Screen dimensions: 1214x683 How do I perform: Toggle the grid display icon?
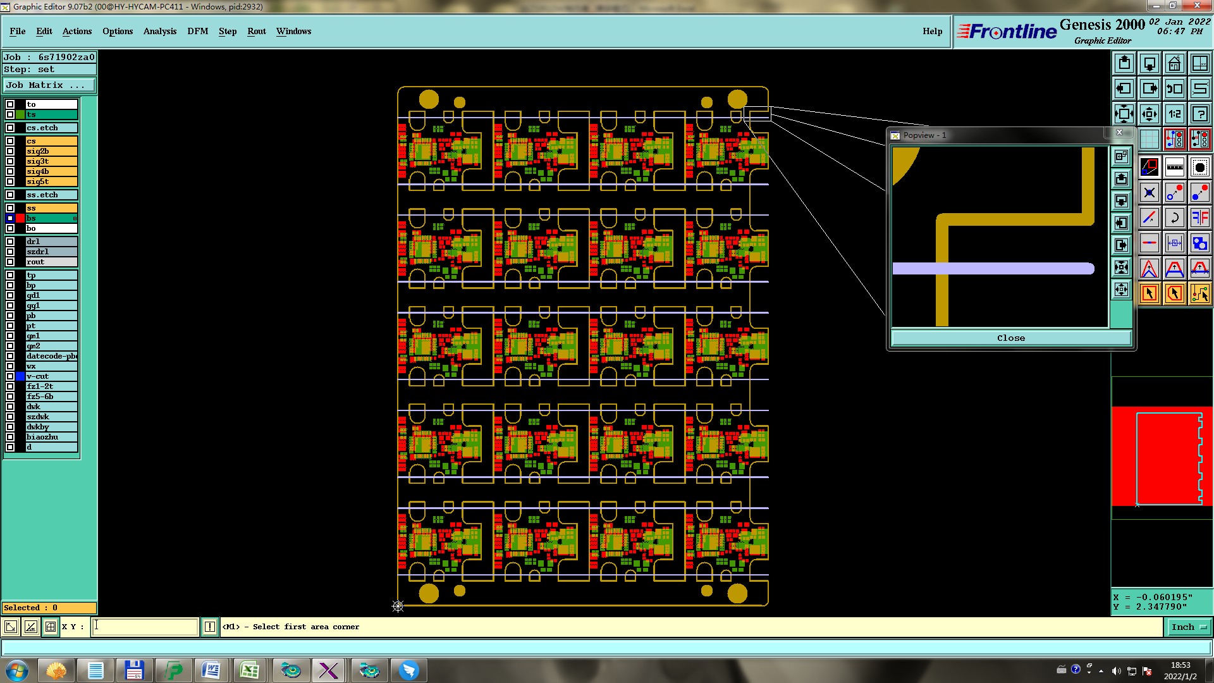(x=1149, y=139)
